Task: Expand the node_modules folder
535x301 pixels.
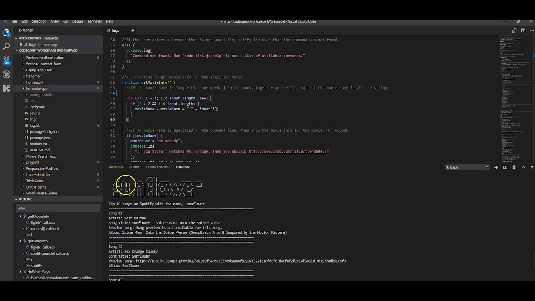Action: (41, 94)
